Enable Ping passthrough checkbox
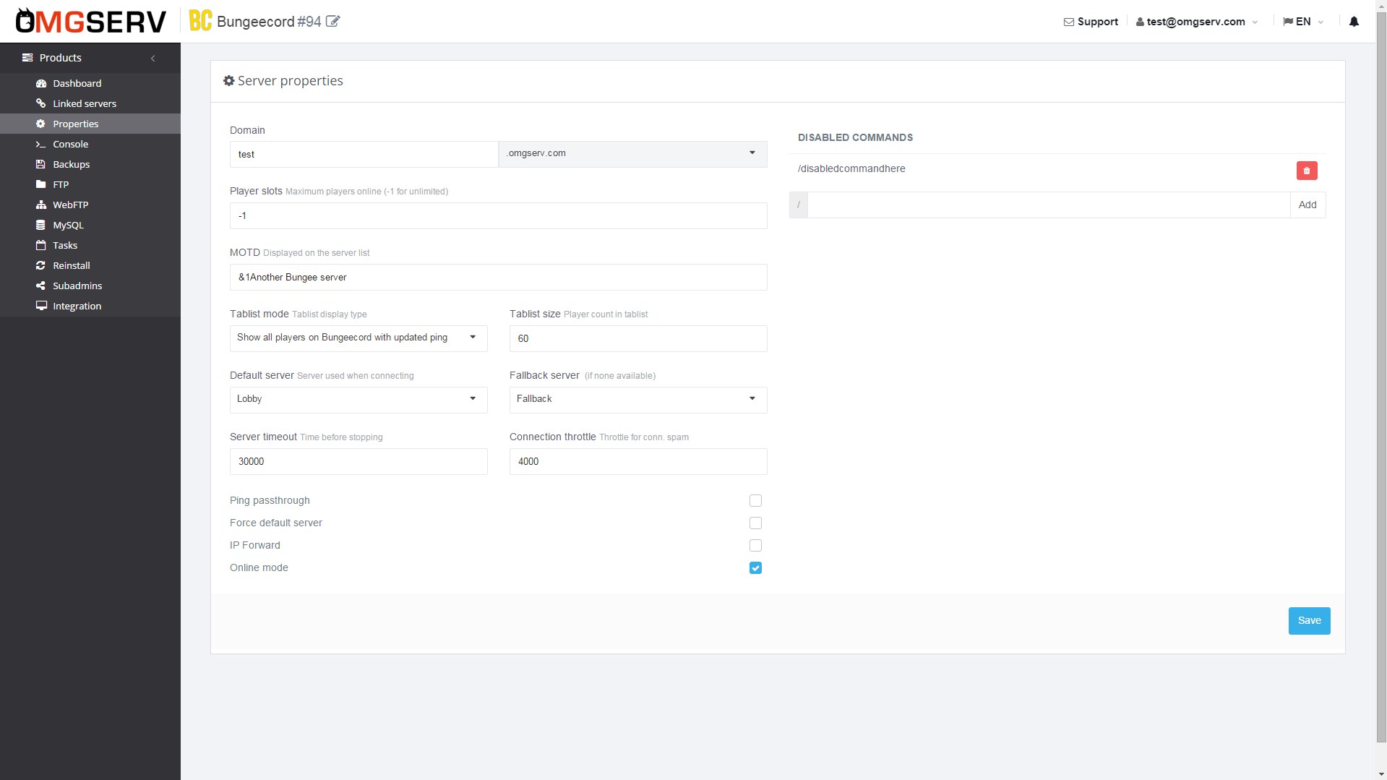Viewport: 1387px width, 780px height. point(755,500)
